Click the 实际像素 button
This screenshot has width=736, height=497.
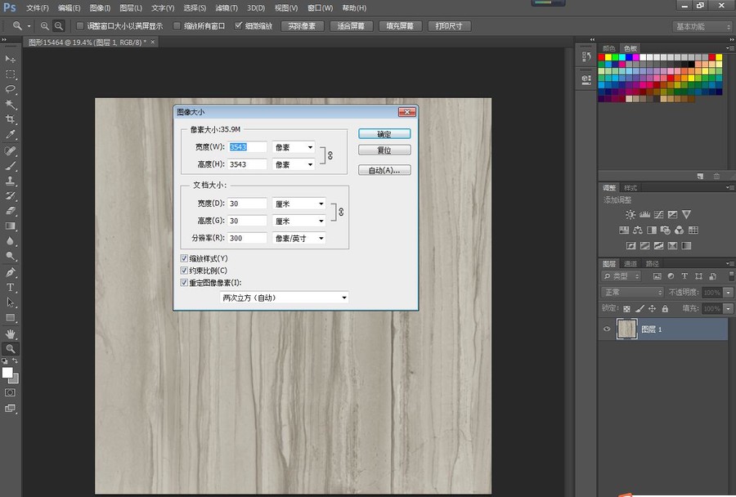(x=303, y=26)
